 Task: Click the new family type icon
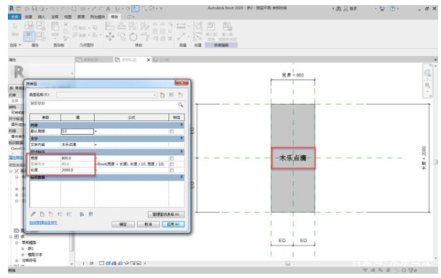point(162,95)
